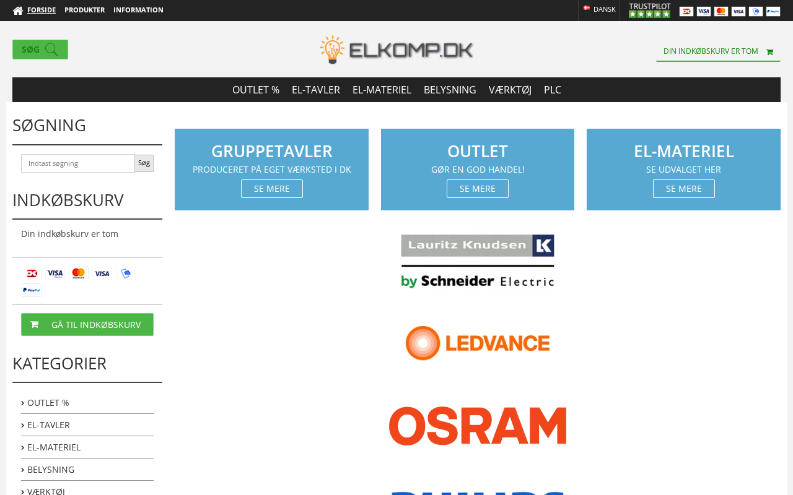Select El-materiel in the dark navigation bar
Viewport: 793px width, 495px height.
(382, 90)
